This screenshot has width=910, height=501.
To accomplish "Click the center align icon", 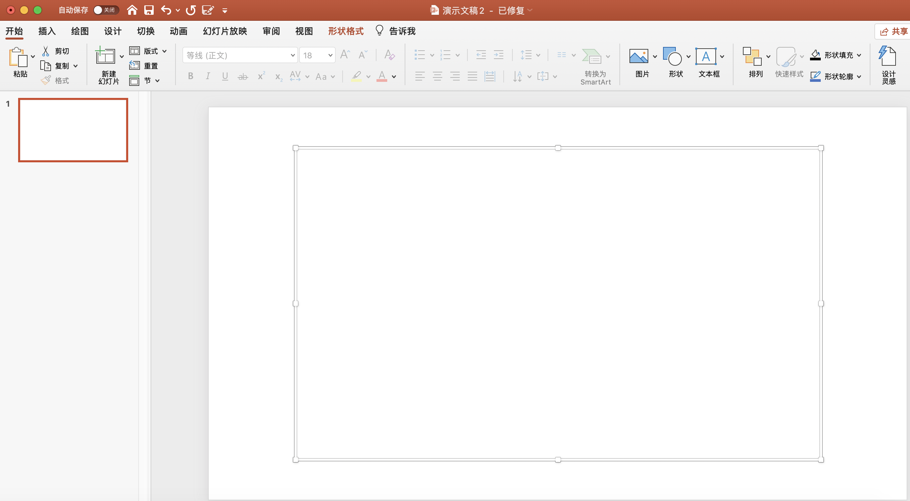I will 438,76.
